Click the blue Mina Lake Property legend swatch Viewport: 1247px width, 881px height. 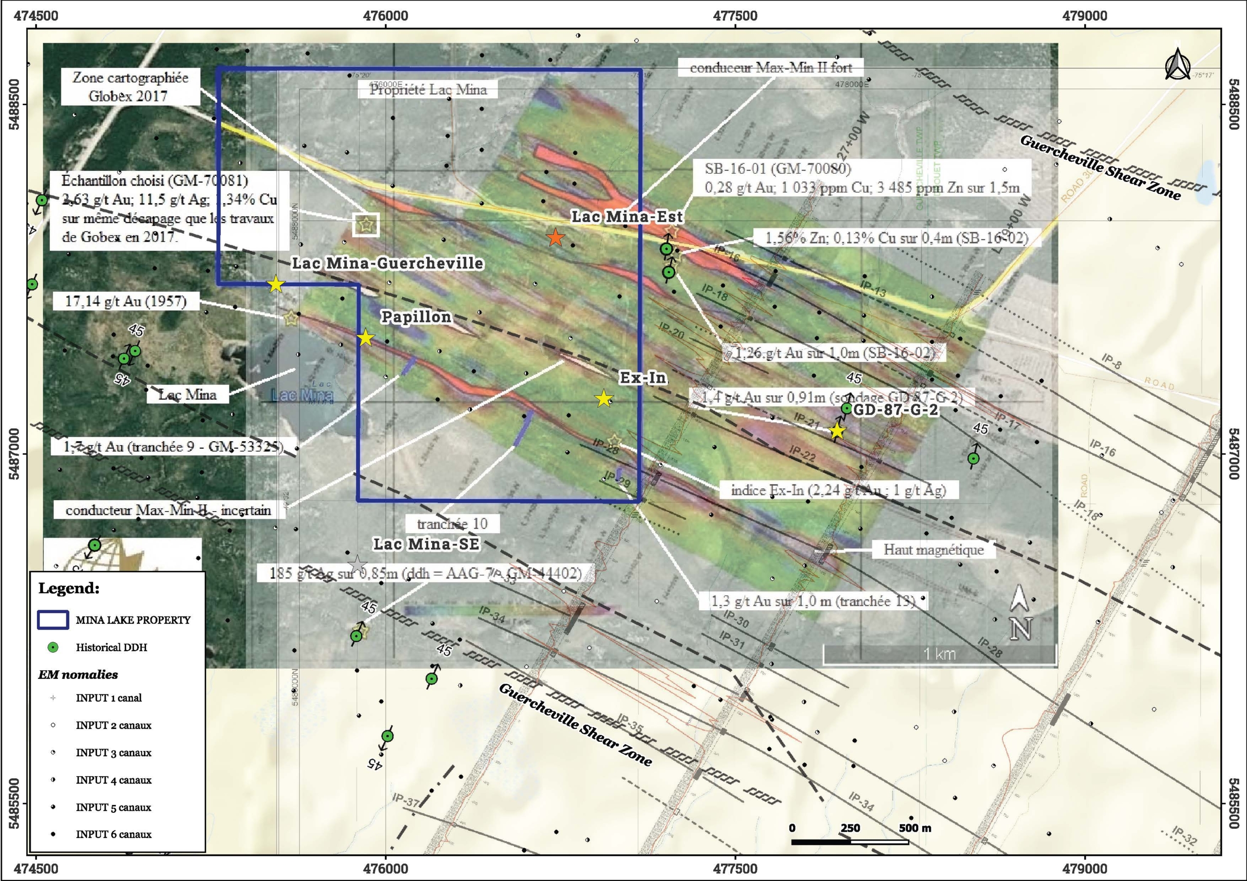point(53,620)
